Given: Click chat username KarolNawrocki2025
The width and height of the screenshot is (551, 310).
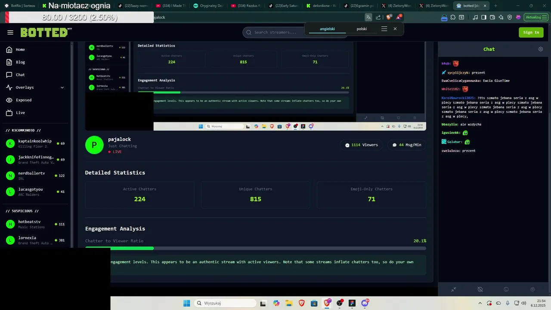Looking at the screenshot, I should [458, 98].
